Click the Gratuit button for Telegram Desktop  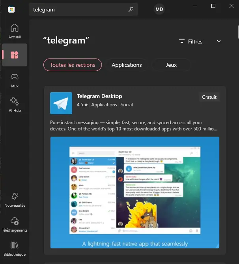click(209, 97)
